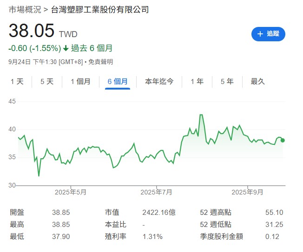The image size is (303, 252).
Task: Click the 45 y-axis label
Action: [x=12, y=101]
